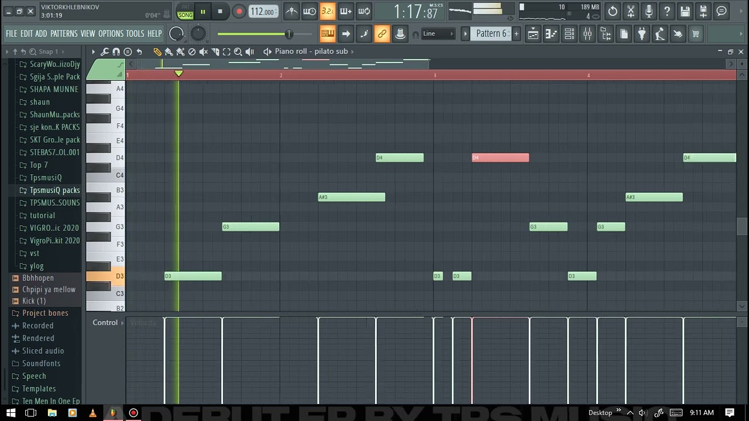Click the metronome button
The height and width of the screenshot is (421, 749).
pyautogui.click(x=291, y=11)
